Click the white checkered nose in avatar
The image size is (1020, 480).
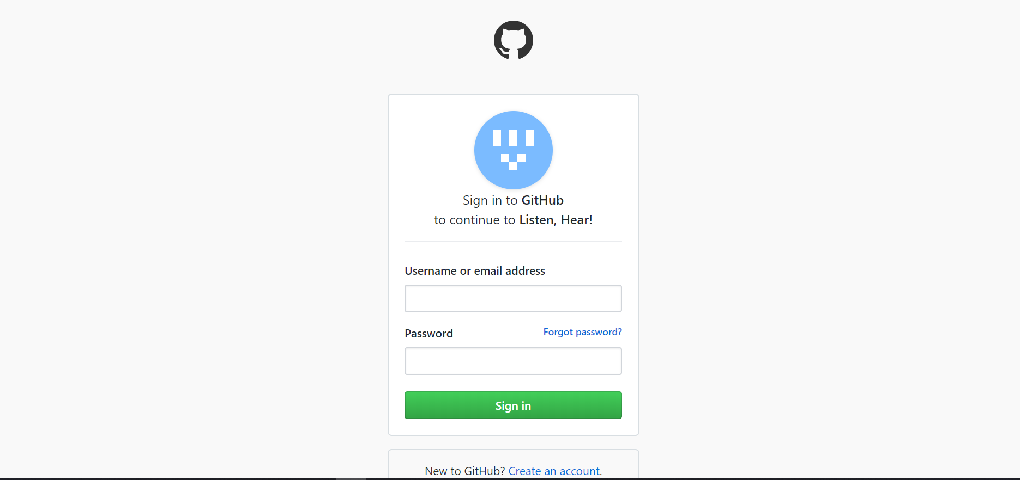(513, 162)
